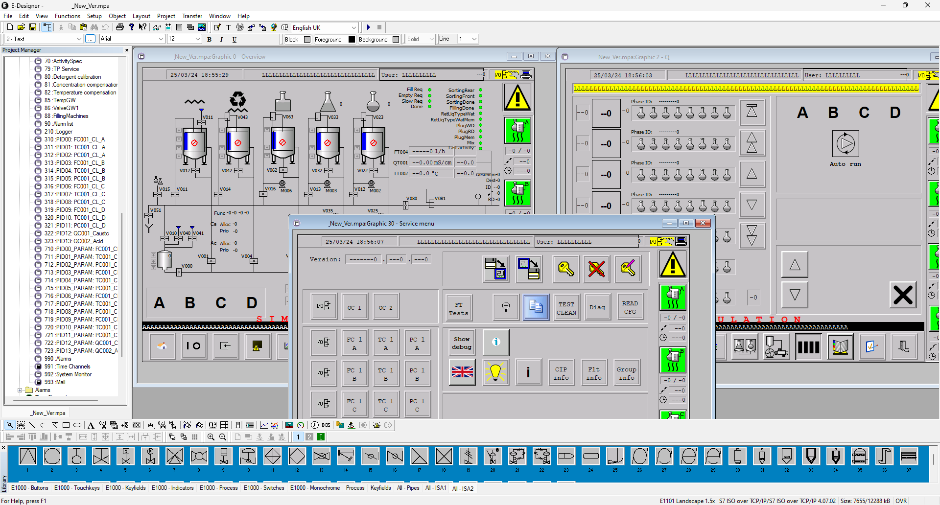The width and height of the screenshot is (940, 505).
Task: Click the Print icon in toolbar
Action: point(119,27)
